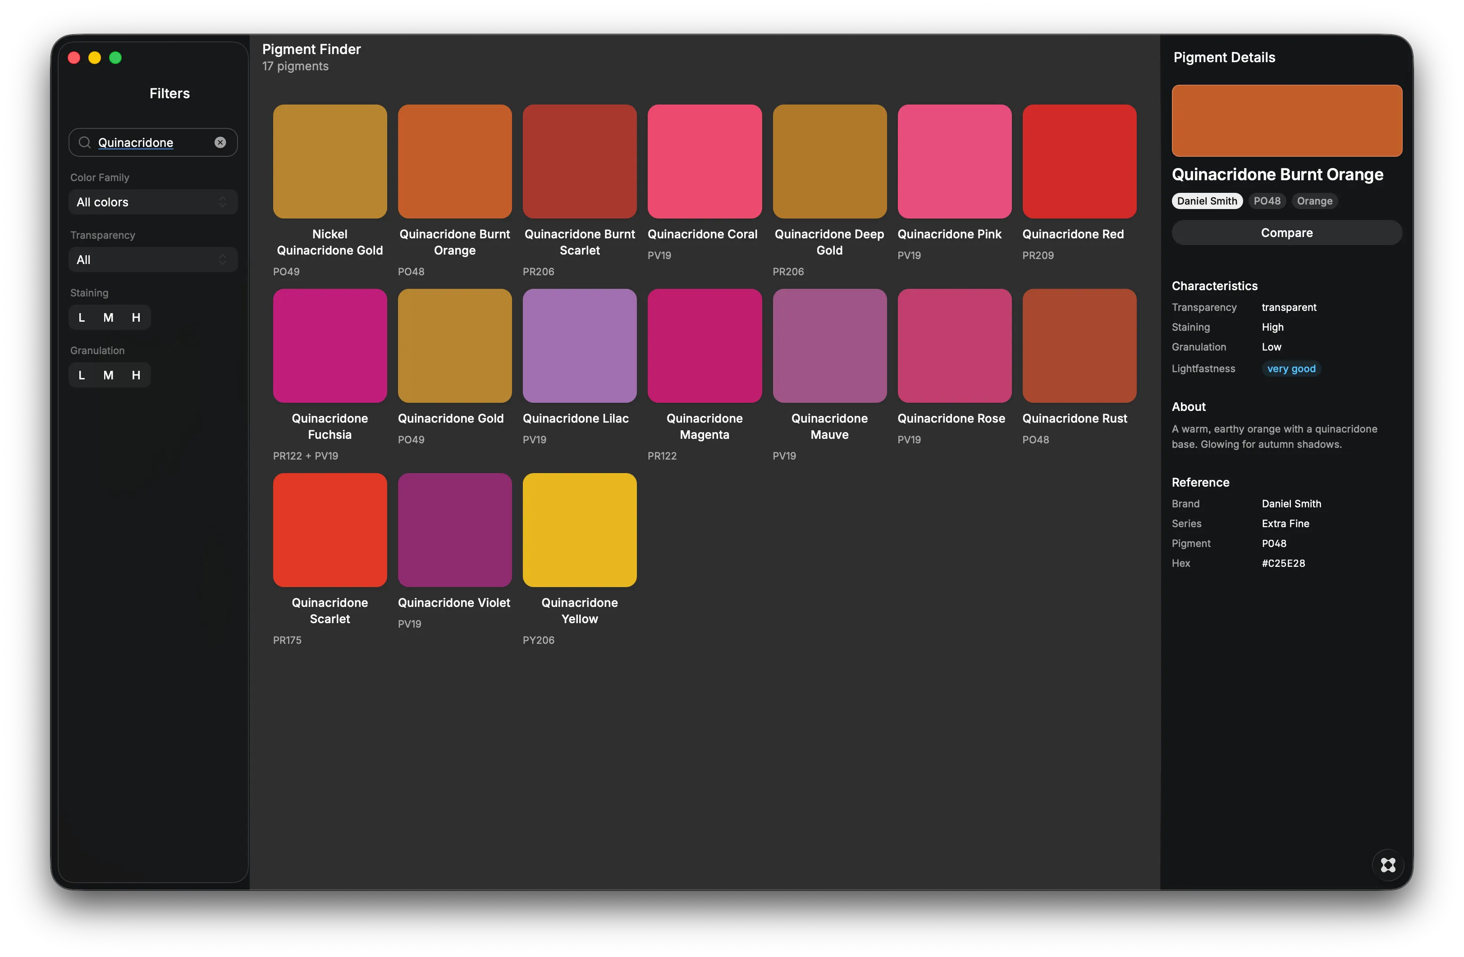Select Nickel Quinacridone Gold swatch
Image resolution: width=1464 pixels, height=957 pixels.
[x=329, y=161]
